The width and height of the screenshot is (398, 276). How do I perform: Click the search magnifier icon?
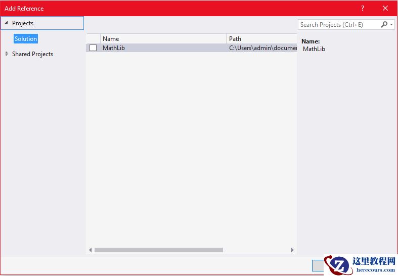[384, 24]
